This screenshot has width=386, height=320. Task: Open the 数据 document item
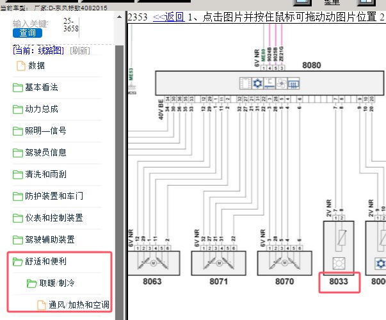(36, 65)
